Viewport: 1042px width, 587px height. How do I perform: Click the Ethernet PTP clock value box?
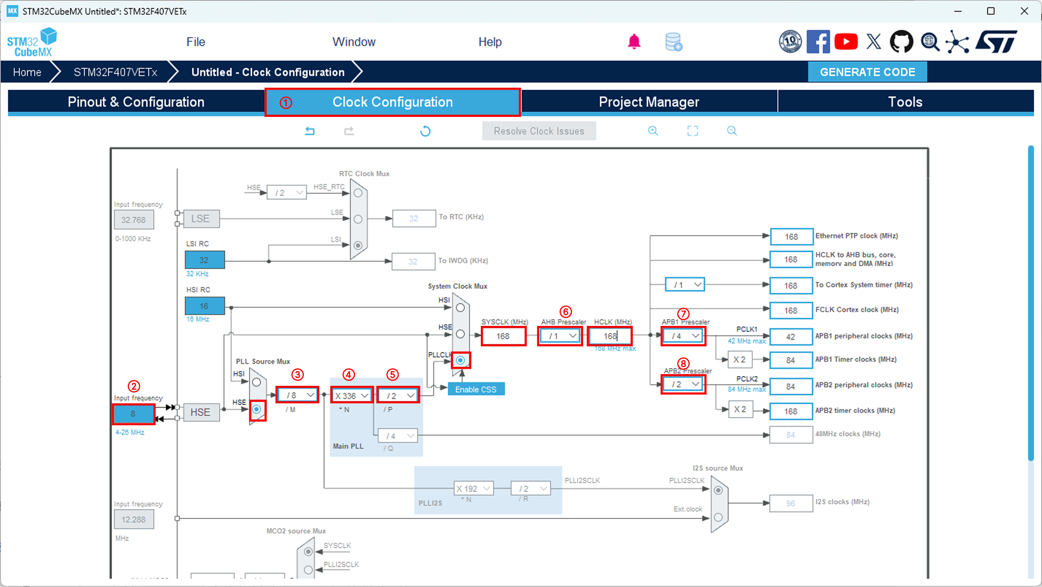click(792, 237)
